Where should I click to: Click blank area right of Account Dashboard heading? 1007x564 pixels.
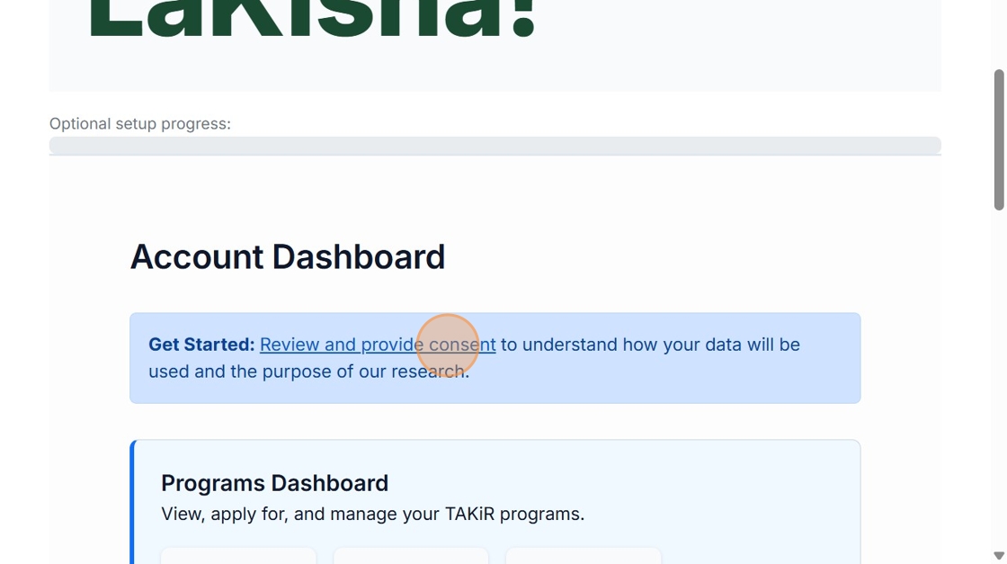[647, 257]
